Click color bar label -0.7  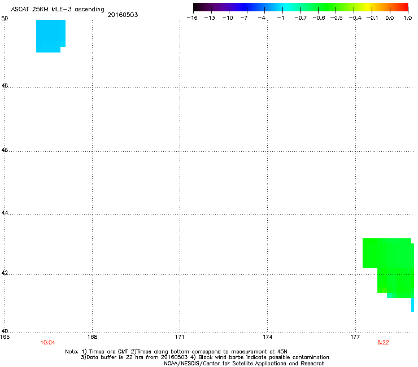click(x=301, y=18)
